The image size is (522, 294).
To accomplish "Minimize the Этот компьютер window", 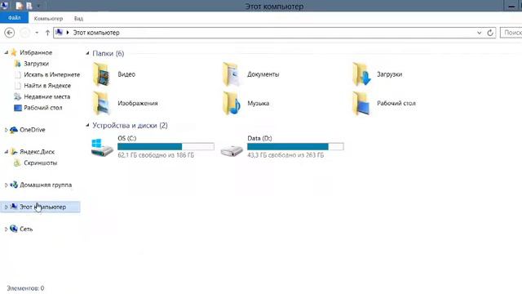I will [x=511, y=6].
